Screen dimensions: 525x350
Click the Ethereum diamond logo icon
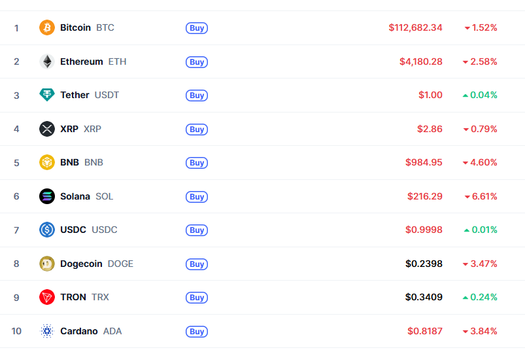(47, 61)
